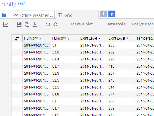Click the blue upload arrow button
This screenshot has height=116, width=154.
(x=112, y=14)
